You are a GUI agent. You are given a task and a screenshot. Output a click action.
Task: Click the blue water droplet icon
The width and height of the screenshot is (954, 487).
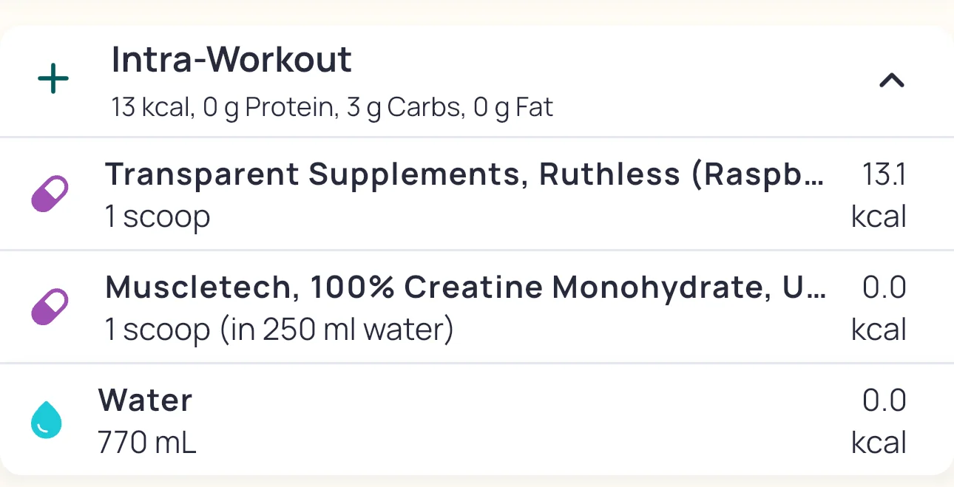click(46, 420)
